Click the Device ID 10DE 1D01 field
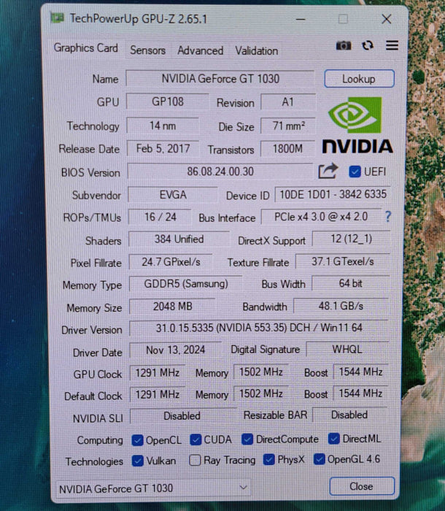The width and height of the screenshot is (445, 511). (333, 195)
